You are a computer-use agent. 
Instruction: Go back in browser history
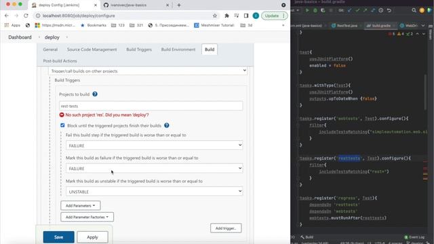(7, 16)
